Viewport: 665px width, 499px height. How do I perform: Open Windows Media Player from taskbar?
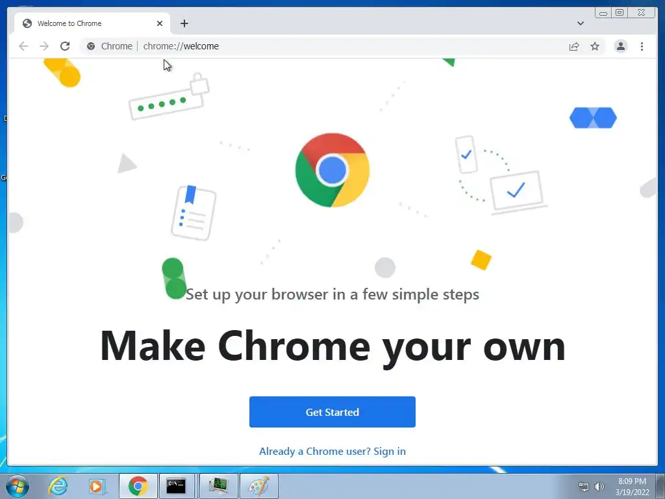point(97,486)
